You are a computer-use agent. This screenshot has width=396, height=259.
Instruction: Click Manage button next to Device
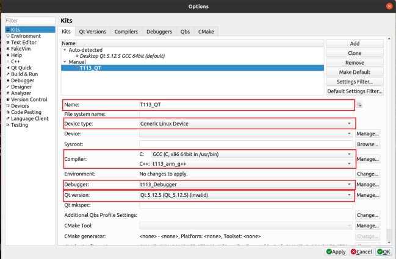367,133
